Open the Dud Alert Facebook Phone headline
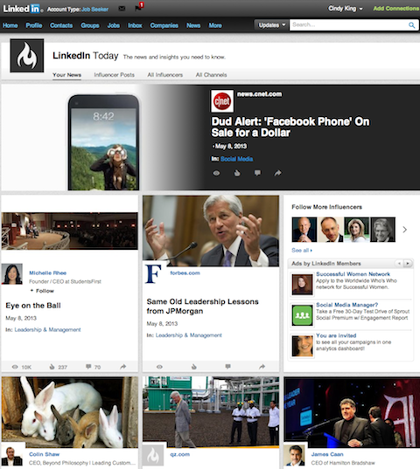Image resolution: width=420 pixels, height=469 pixels. click(x=290, y=127)
